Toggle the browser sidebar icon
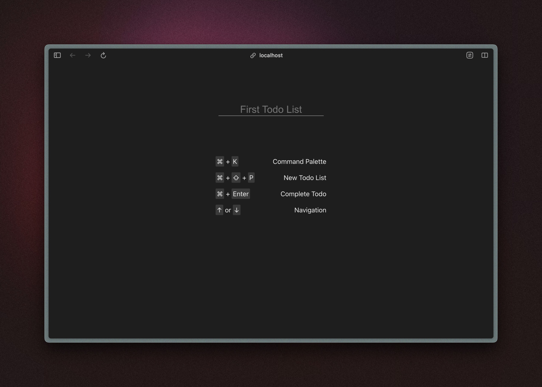This screenshot has width=542, height=387. (x=57, y=55)
